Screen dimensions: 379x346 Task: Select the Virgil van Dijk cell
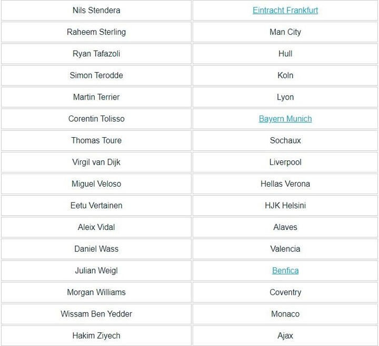pyautogui.click(x=96, y=162)
